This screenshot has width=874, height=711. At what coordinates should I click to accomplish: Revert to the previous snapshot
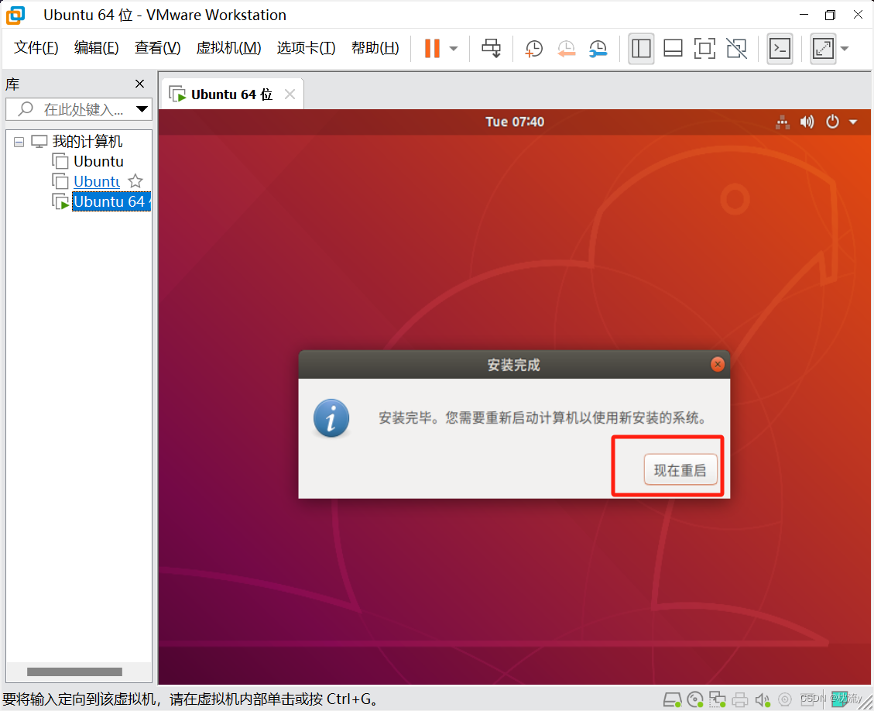(x=566, y=49)
